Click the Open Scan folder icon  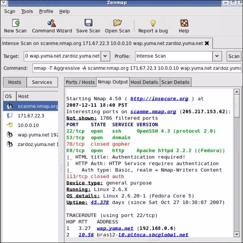coord(117,23)
